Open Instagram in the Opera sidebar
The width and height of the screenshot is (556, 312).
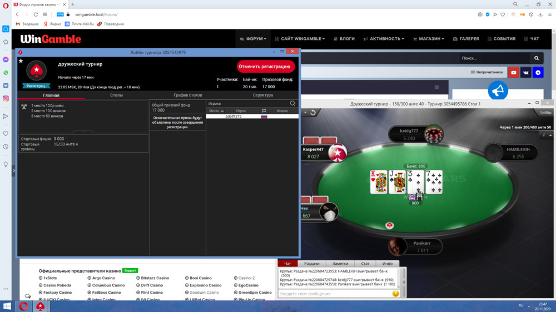(6, 98)
